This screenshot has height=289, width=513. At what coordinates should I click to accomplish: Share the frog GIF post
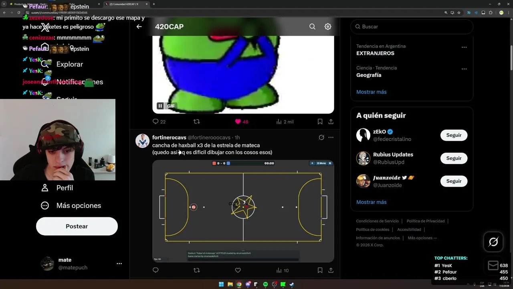pyautogui.click(x=331, y=122)
